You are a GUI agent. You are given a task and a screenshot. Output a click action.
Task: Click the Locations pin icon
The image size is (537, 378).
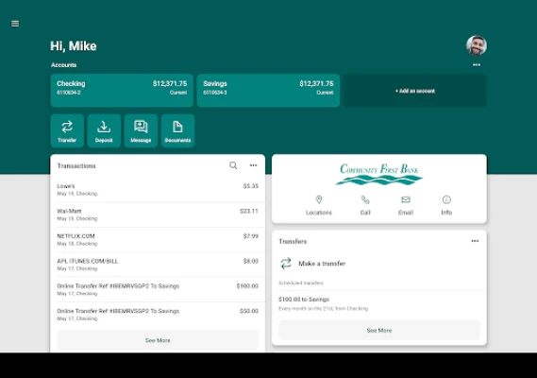319,199
